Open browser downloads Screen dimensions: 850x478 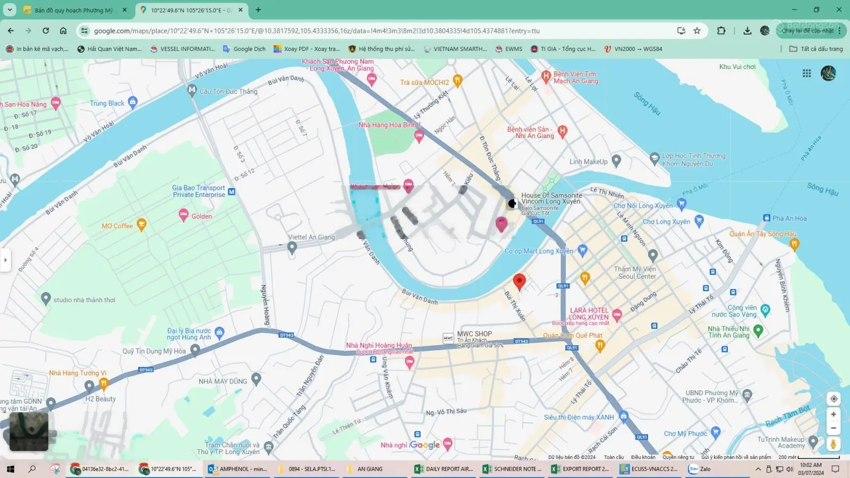point(747,31)
